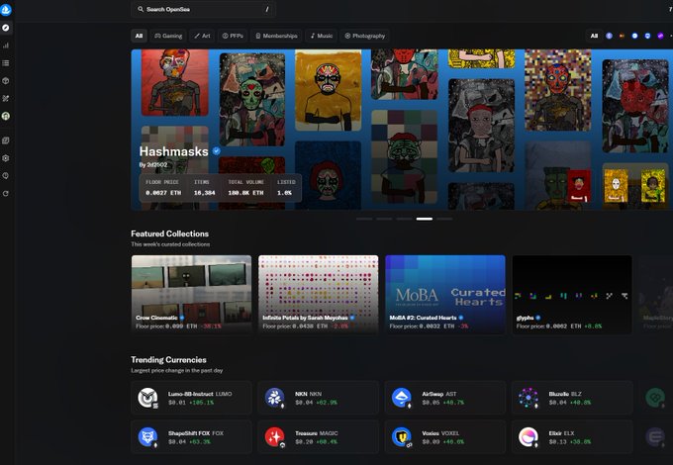
Task: Open the settings gear in the sidebar
Action: tap(6, 157)
